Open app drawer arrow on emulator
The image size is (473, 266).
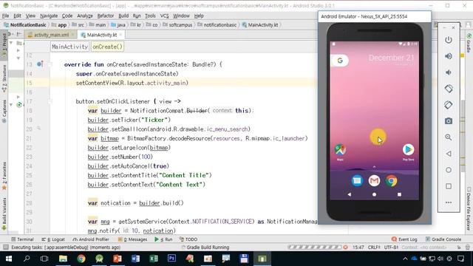tap(374, 167)
